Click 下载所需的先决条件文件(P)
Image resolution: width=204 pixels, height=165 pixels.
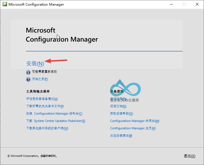click(x=45, y=106)
